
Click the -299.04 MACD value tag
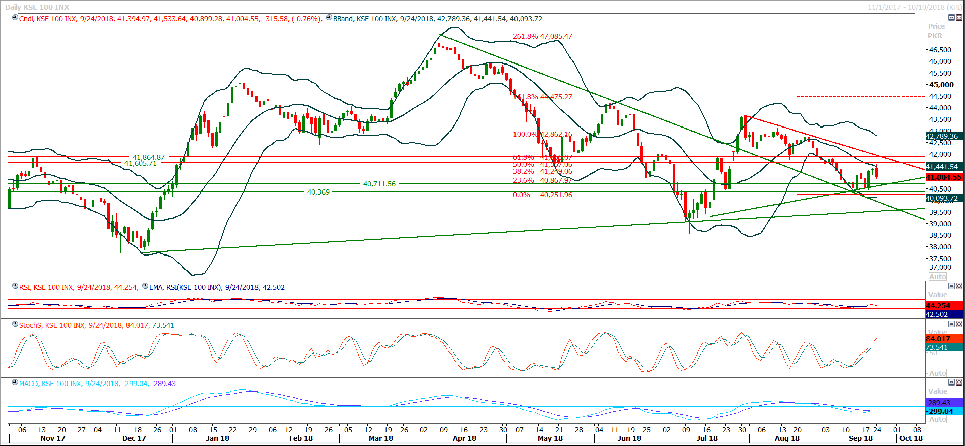point(944,411)
